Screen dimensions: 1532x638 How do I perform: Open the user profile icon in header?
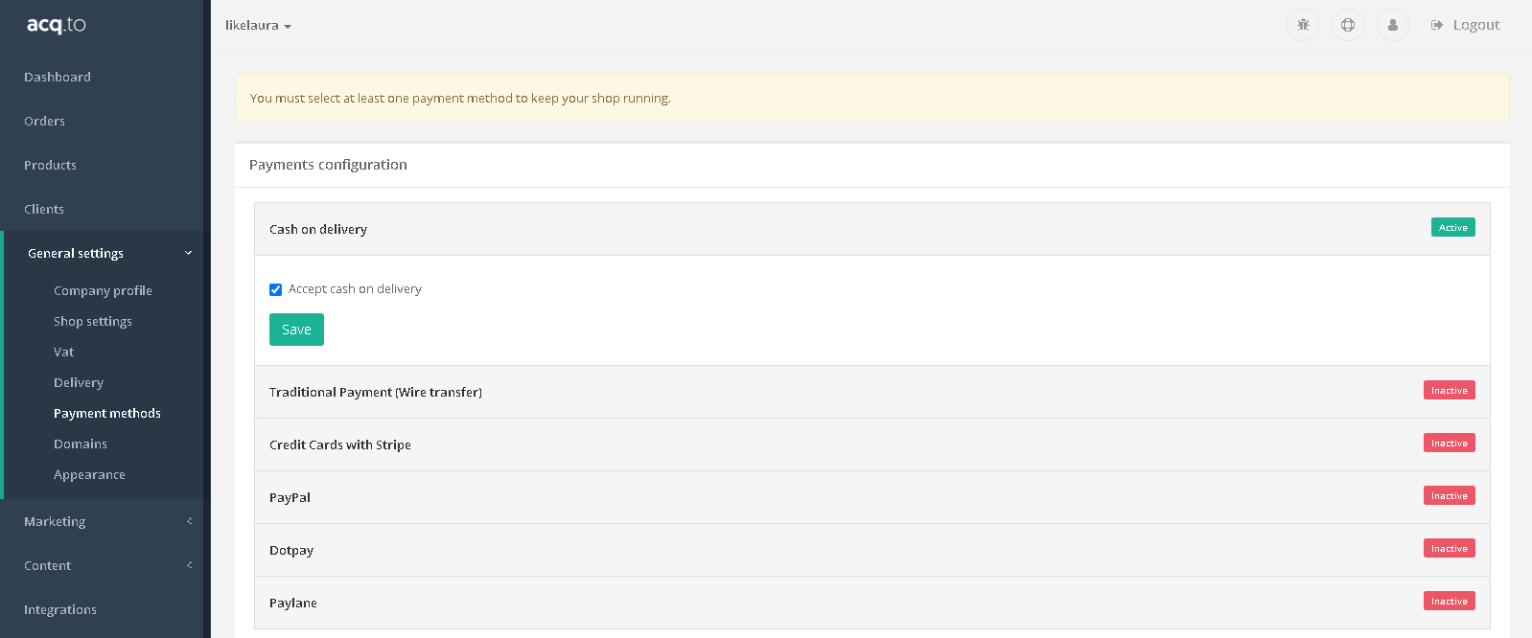pyautogui.click(x=1393, y=25)
